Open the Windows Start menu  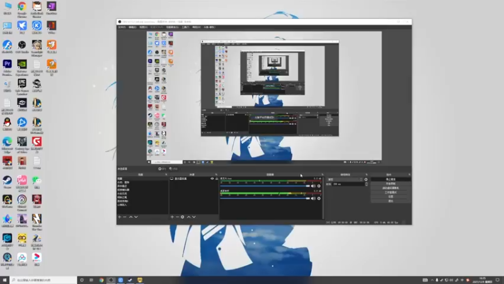click(x=4, y=280)
